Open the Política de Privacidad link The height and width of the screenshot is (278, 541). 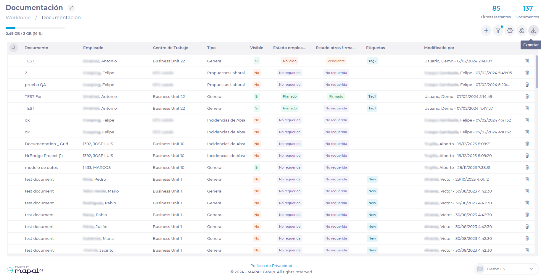coord(271,266)
